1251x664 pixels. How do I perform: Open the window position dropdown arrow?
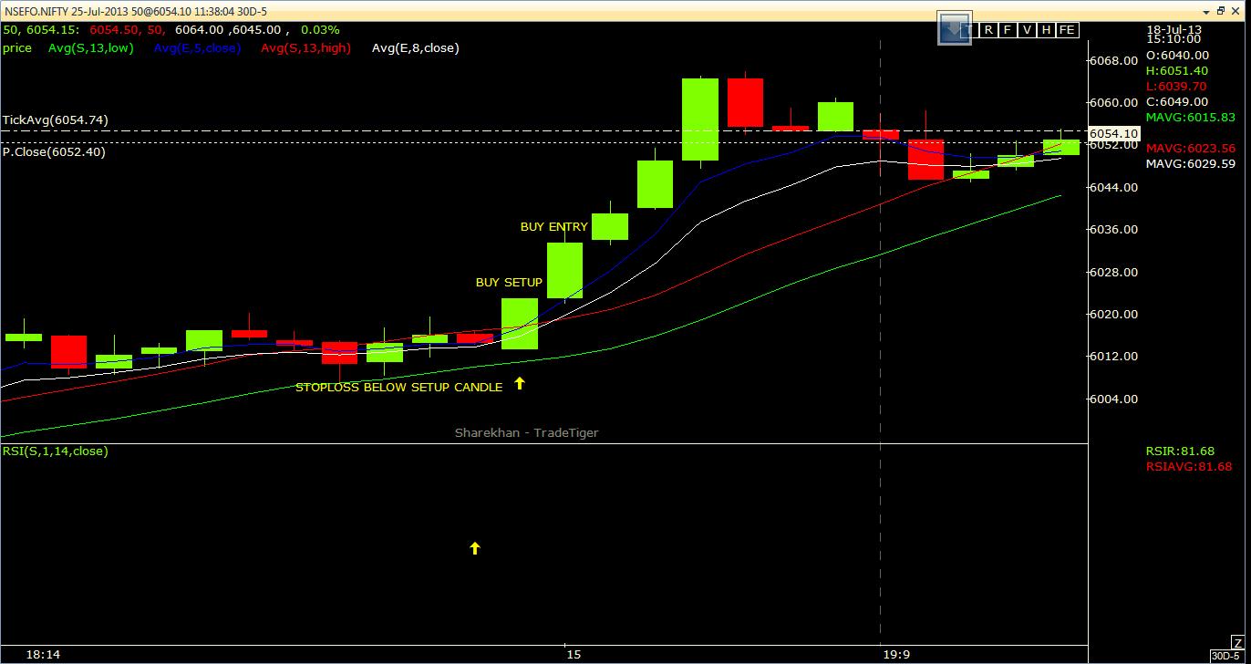click(x=1206, y=11)
